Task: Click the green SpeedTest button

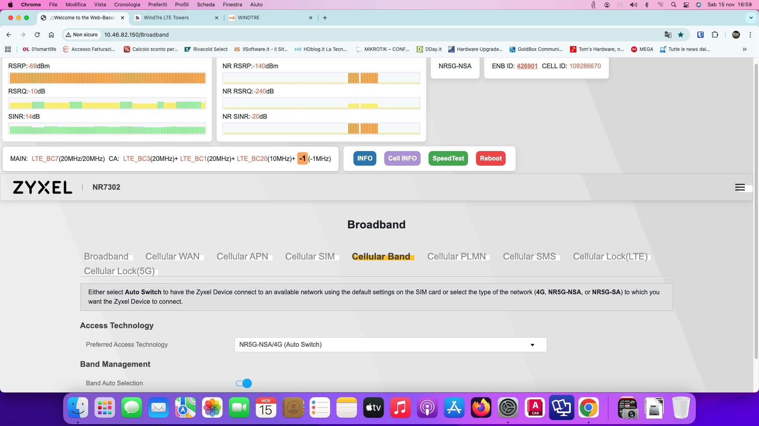Action: tap(448, 158)
